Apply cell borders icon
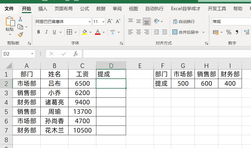The height and width of the screenshot is (148, 251). tap(69, 32)
